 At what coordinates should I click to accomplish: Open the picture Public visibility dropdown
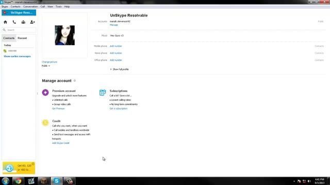point(46,66)
